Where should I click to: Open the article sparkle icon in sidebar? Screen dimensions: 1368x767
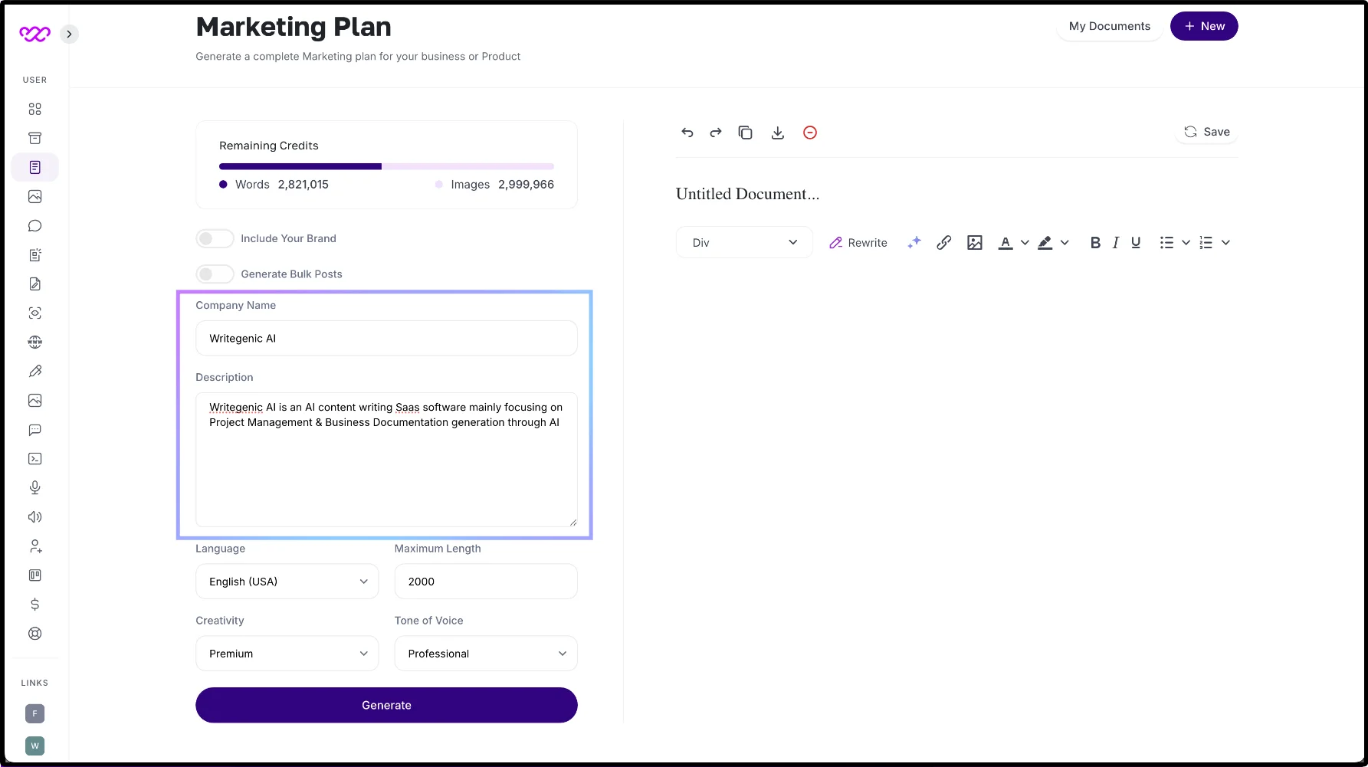click(x=34, y=254)
